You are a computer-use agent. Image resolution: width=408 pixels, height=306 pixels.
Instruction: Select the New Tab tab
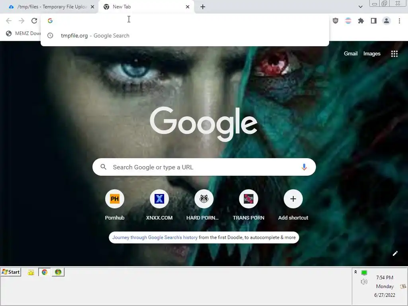146,7
